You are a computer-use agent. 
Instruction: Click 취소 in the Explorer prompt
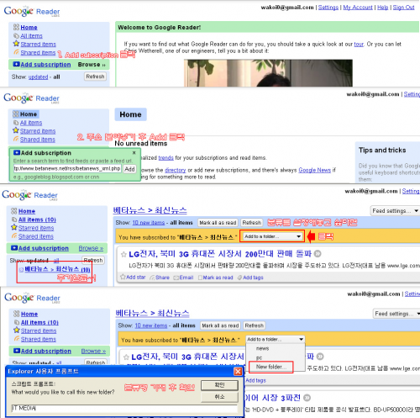click(x=219, y=397)
